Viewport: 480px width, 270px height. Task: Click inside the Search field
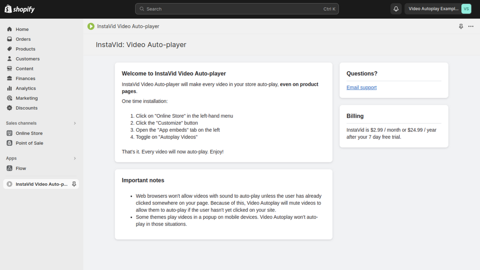tap(237, 9)
